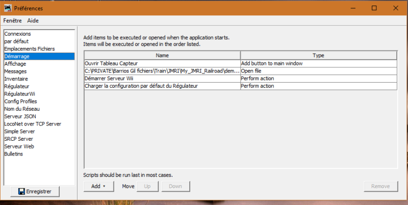
Task: Open the Aide menu
Action: point(33,20)
